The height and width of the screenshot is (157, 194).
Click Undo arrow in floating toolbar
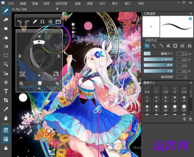pos(19,22)
